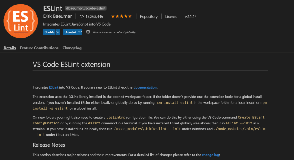
Task: Click the Dirk Baeumer publisher name
Action: click(57, 16)
